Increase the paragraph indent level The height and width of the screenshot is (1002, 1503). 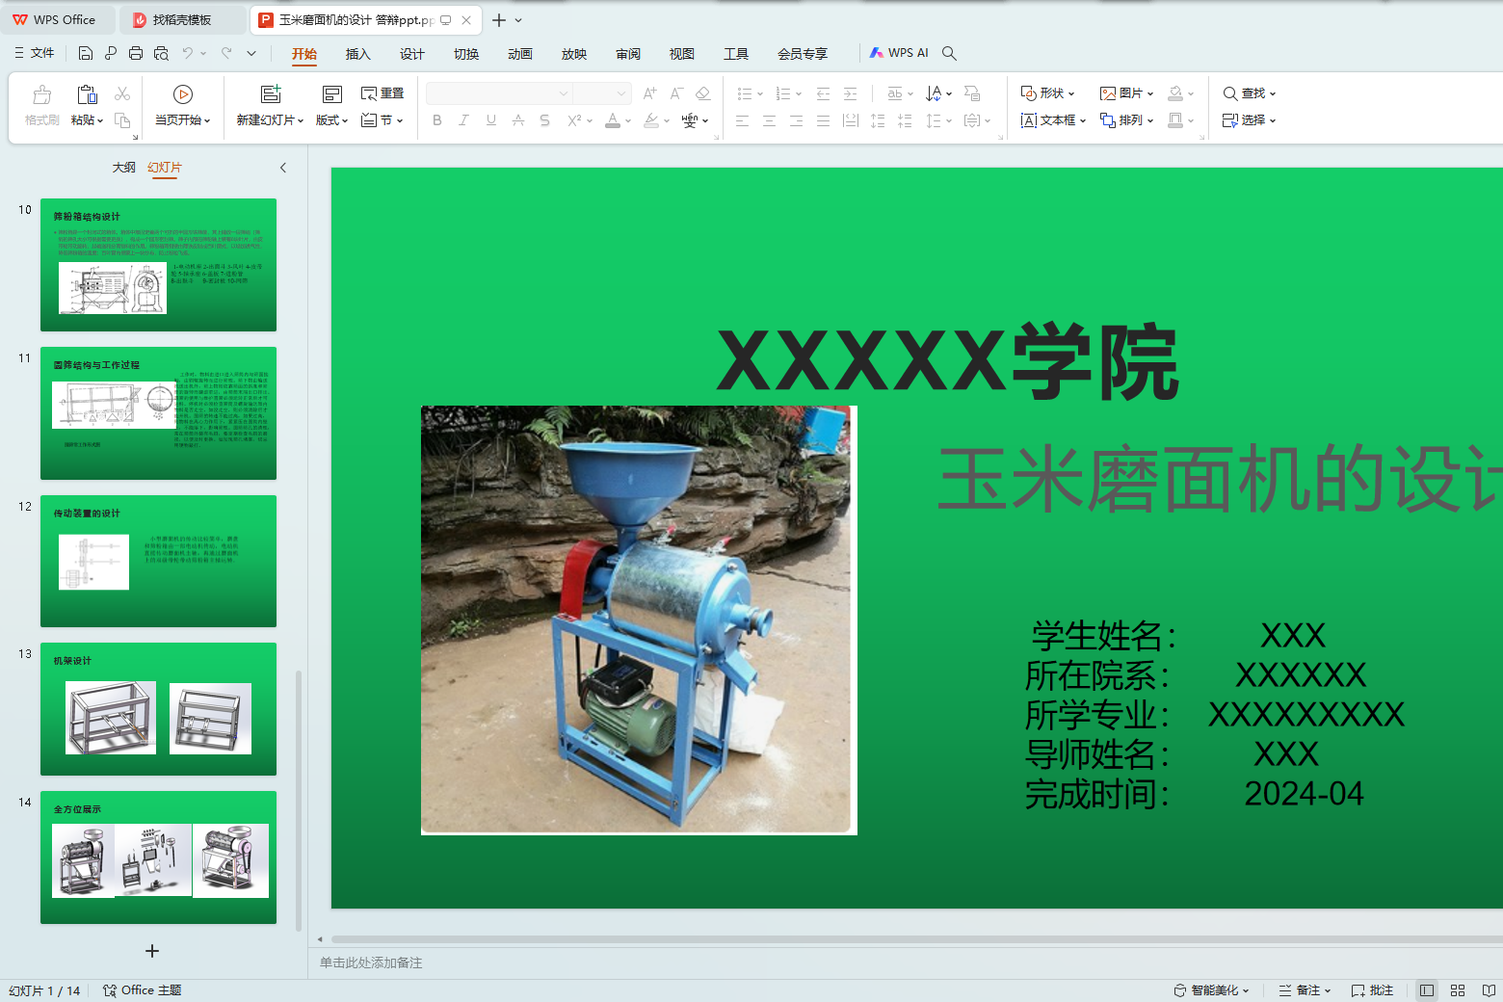click(x=850, y=93)
